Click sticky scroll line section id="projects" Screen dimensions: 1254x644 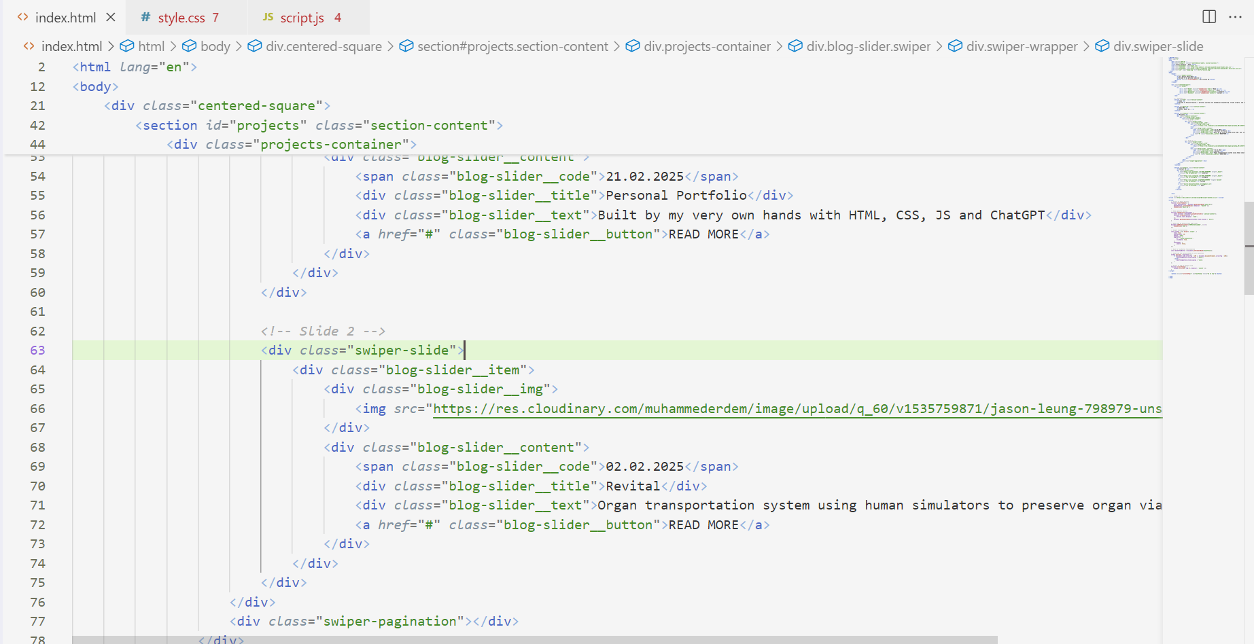pos(319,125)
